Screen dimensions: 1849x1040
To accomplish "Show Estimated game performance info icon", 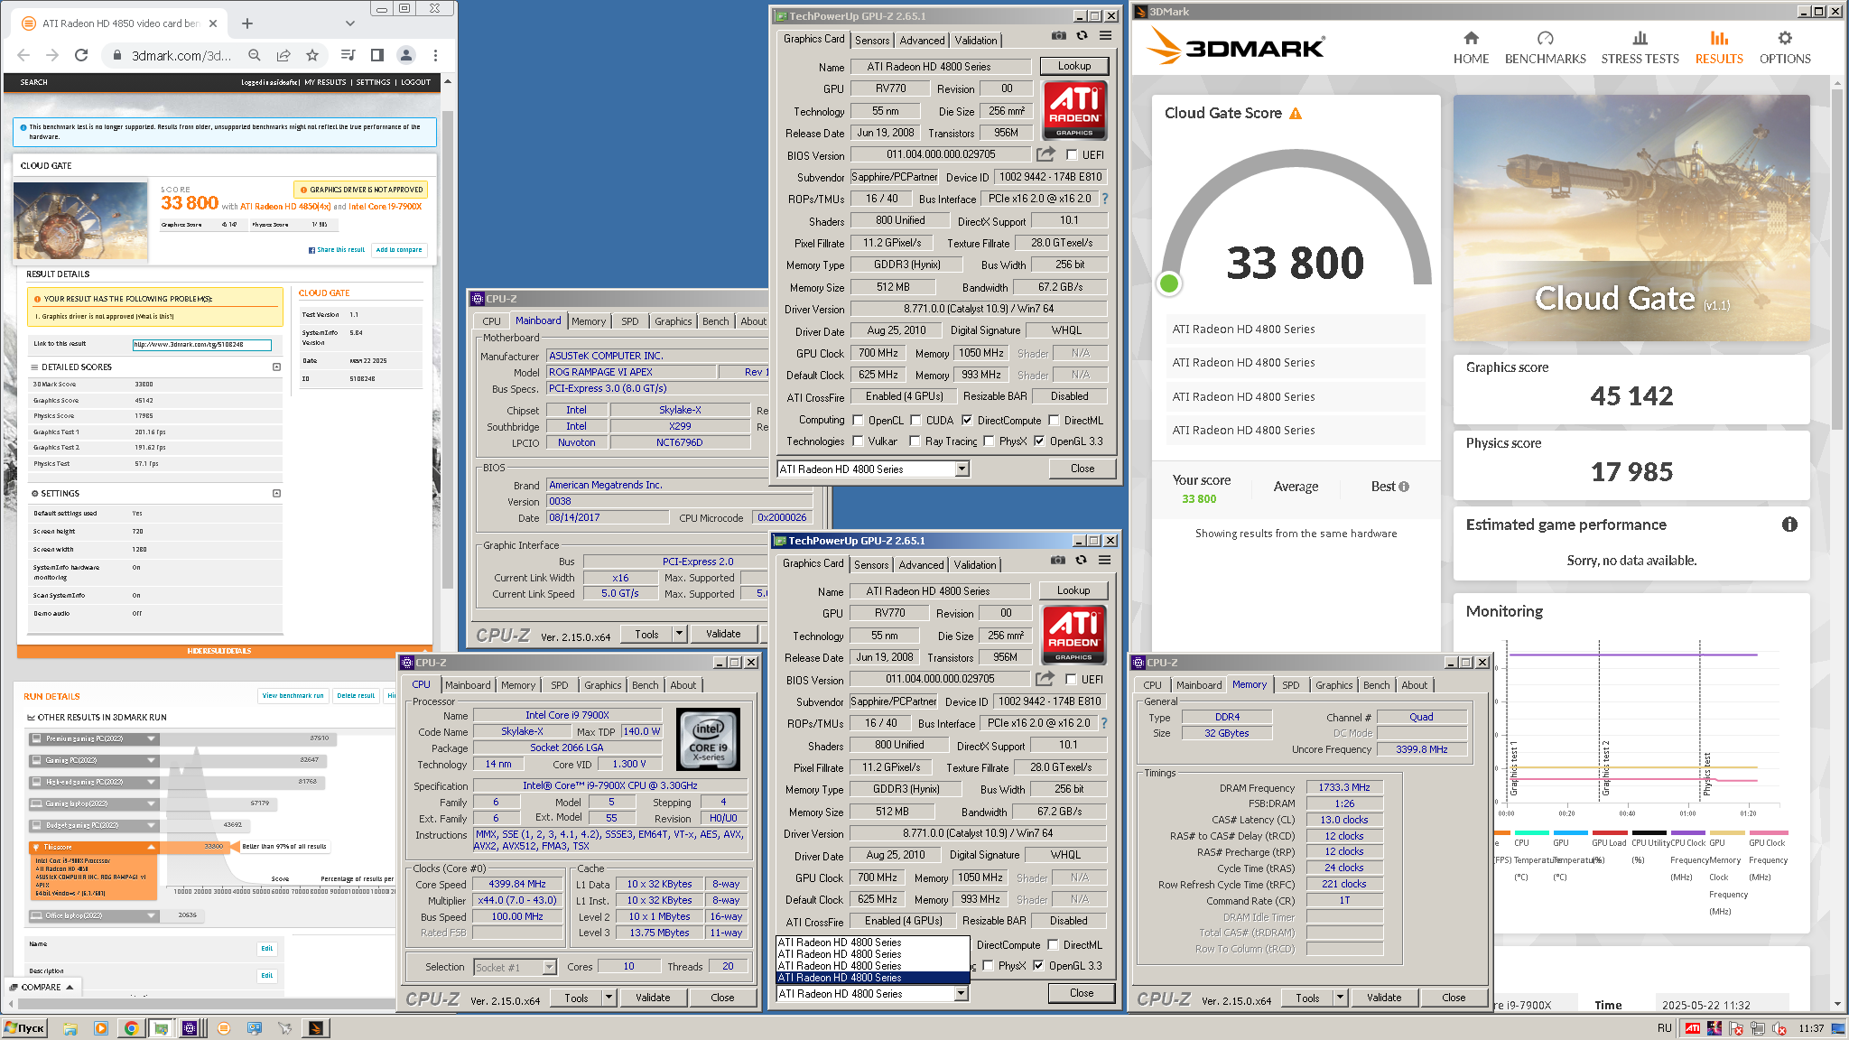I will tap(1789, 525).
